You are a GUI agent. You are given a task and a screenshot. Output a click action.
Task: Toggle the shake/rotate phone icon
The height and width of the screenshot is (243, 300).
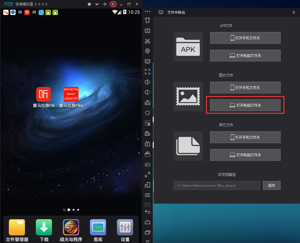(148, 20)
